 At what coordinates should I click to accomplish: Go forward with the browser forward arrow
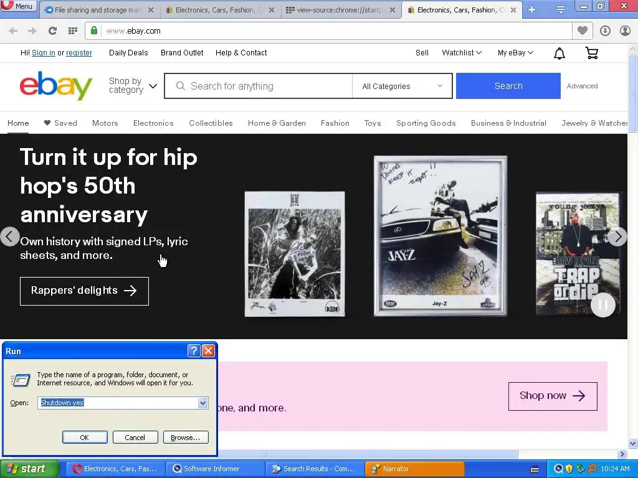click(32, 31)
